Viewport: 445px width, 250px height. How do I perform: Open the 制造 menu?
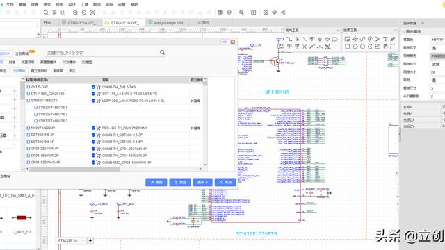coord(97,5)
